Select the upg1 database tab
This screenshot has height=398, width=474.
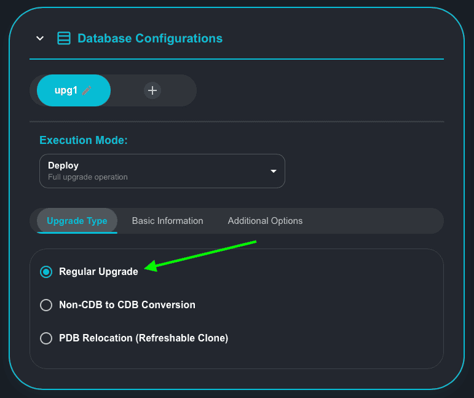(x=66, y=90)
